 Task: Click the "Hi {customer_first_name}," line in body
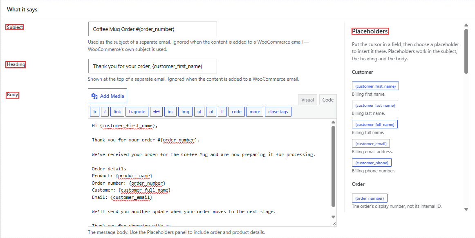[125, 126]
